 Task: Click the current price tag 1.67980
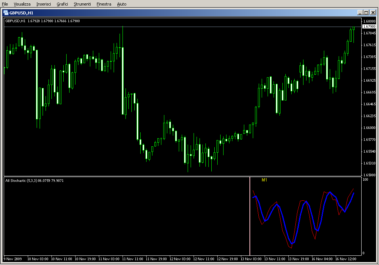[369, 27]
